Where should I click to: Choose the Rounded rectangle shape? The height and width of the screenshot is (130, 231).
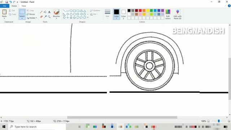point(78,11)
